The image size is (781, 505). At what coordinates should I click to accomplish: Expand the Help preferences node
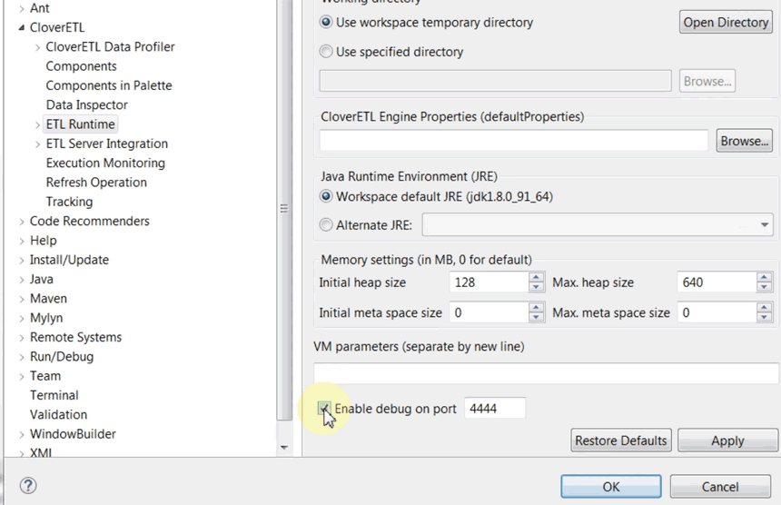[22, 241]
